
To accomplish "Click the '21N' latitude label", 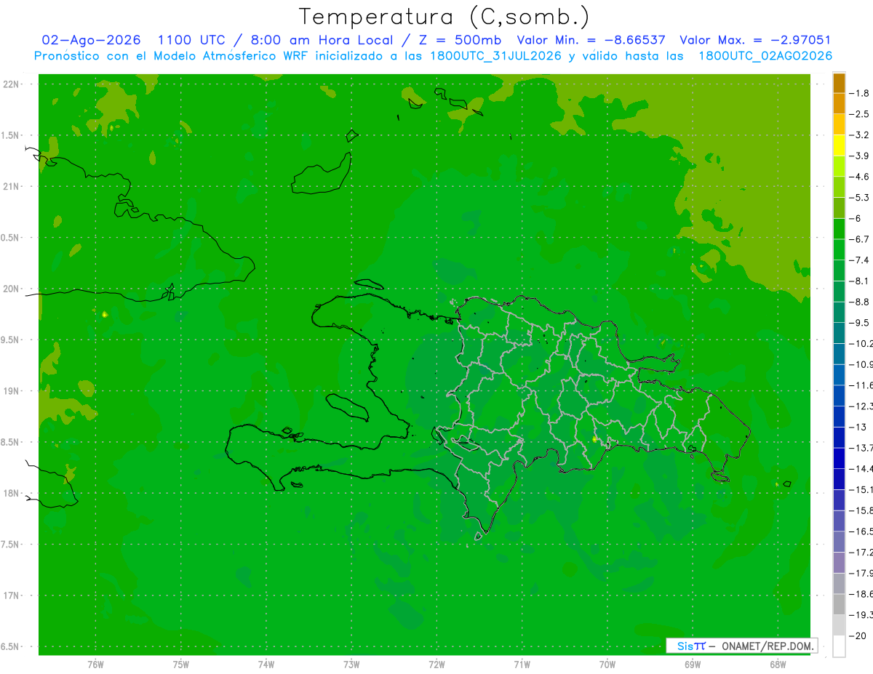I will [x=9, y=186].
